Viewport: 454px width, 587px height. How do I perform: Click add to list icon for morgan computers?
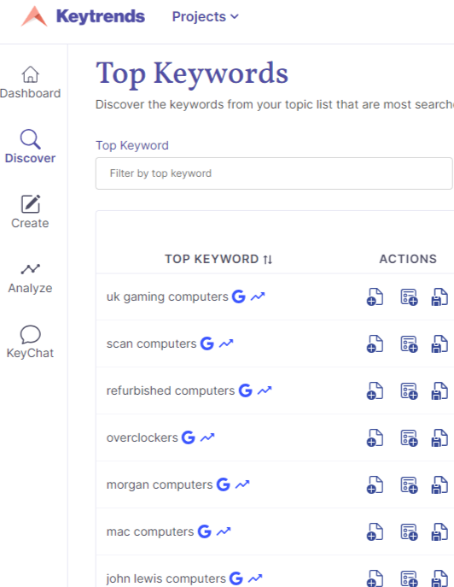pos(409,485)
